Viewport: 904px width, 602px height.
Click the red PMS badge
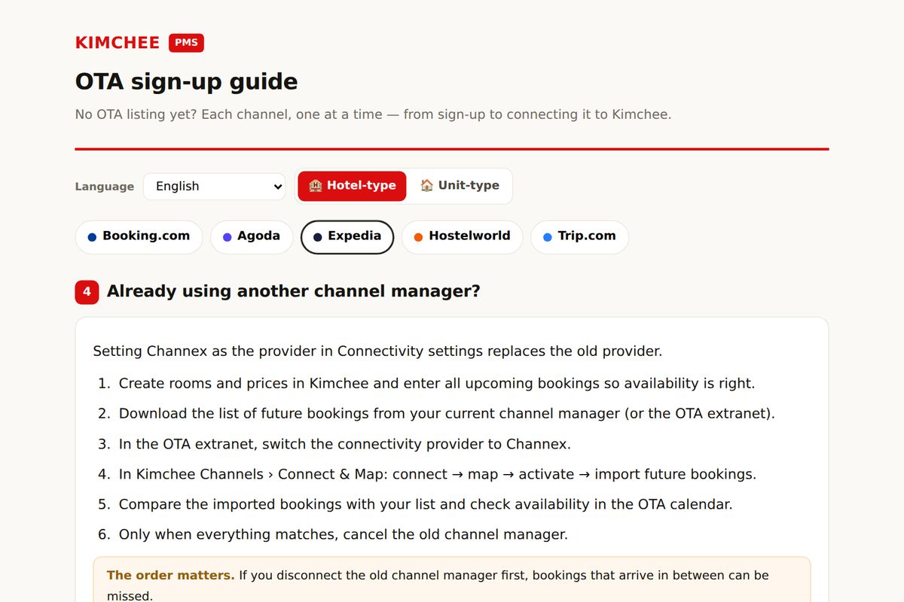(186, 43)
